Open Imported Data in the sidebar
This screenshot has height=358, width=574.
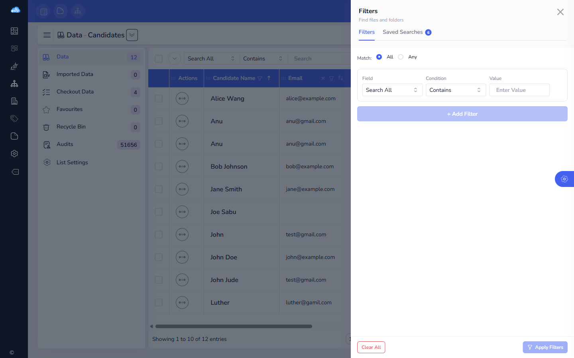[91, 74]
